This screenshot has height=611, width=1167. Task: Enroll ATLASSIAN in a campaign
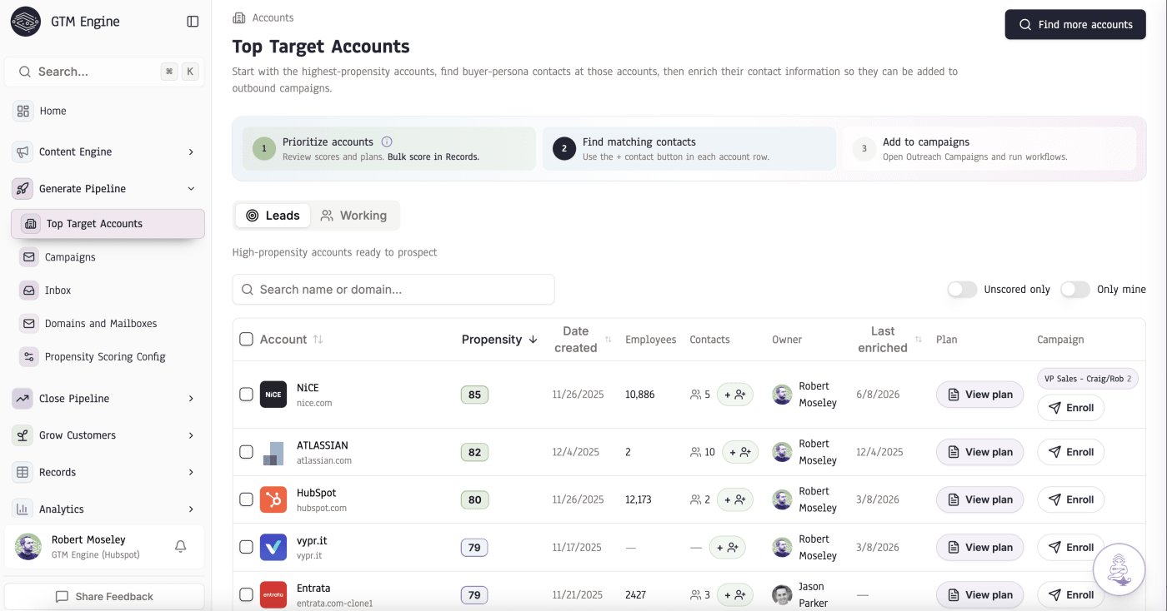(x=1071, y=452)
